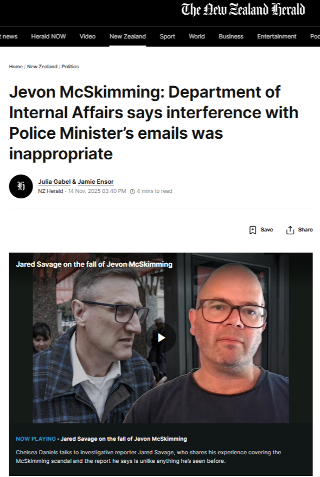Play the Jared Savage video

(x=161, y=338)
